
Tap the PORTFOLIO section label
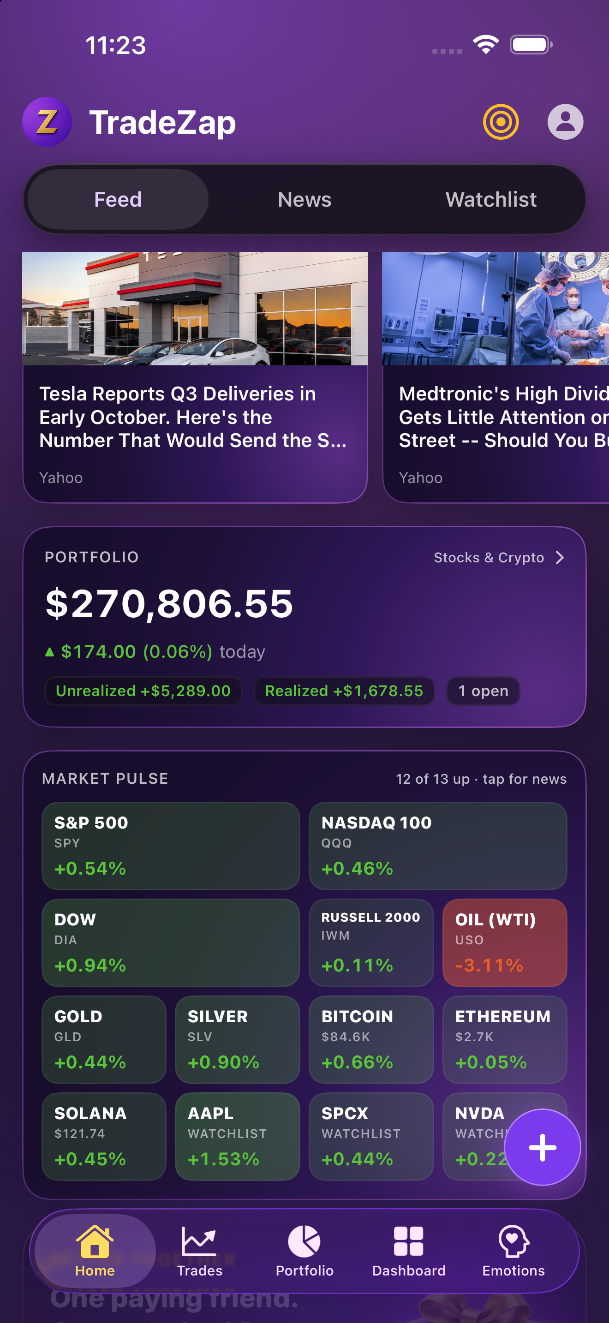[92, 557]
